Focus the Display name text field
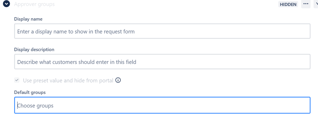 click(162, 31)
